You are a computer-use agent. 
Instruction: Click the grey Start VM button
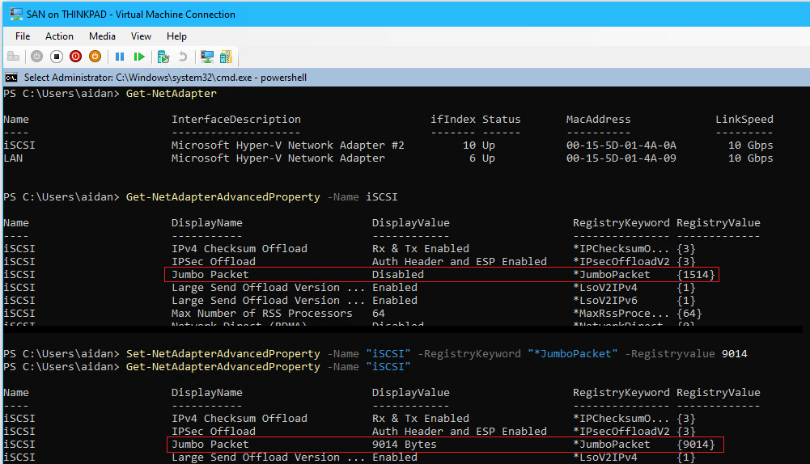36,57
